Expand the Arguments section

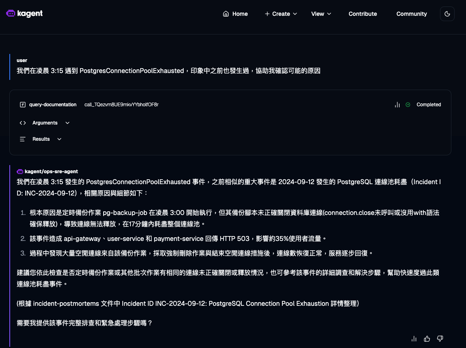pyautogui.click(x=45, y=123)
